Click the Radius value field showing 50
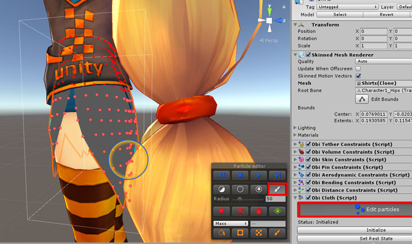412x244 pixels. [x=276, y=199]
